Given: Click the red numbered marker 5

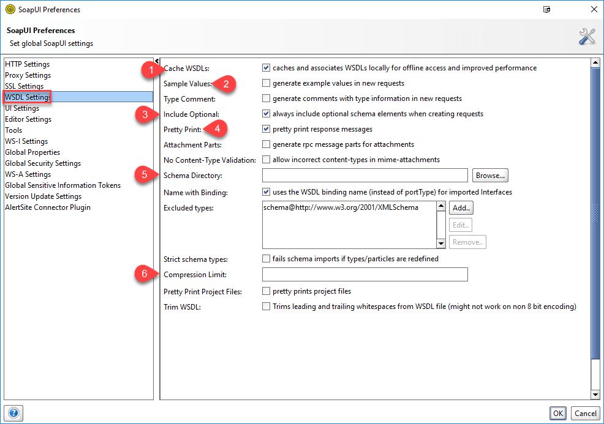Looking at the screenshot, I should (x=145, y=175).
